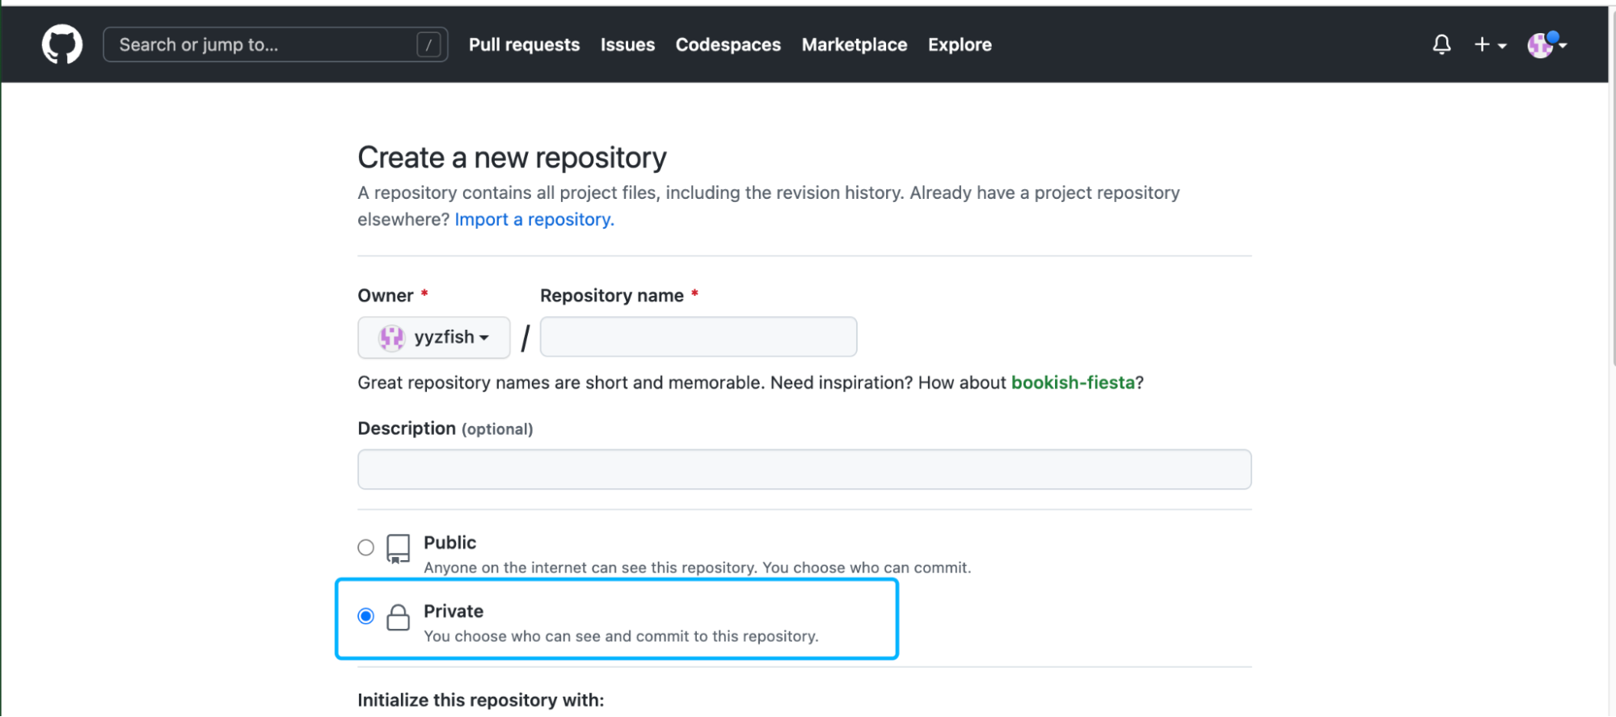Open the Issues page
Image resolution: width=1616 pixels, height=717 pixels.
pos(627,44)
